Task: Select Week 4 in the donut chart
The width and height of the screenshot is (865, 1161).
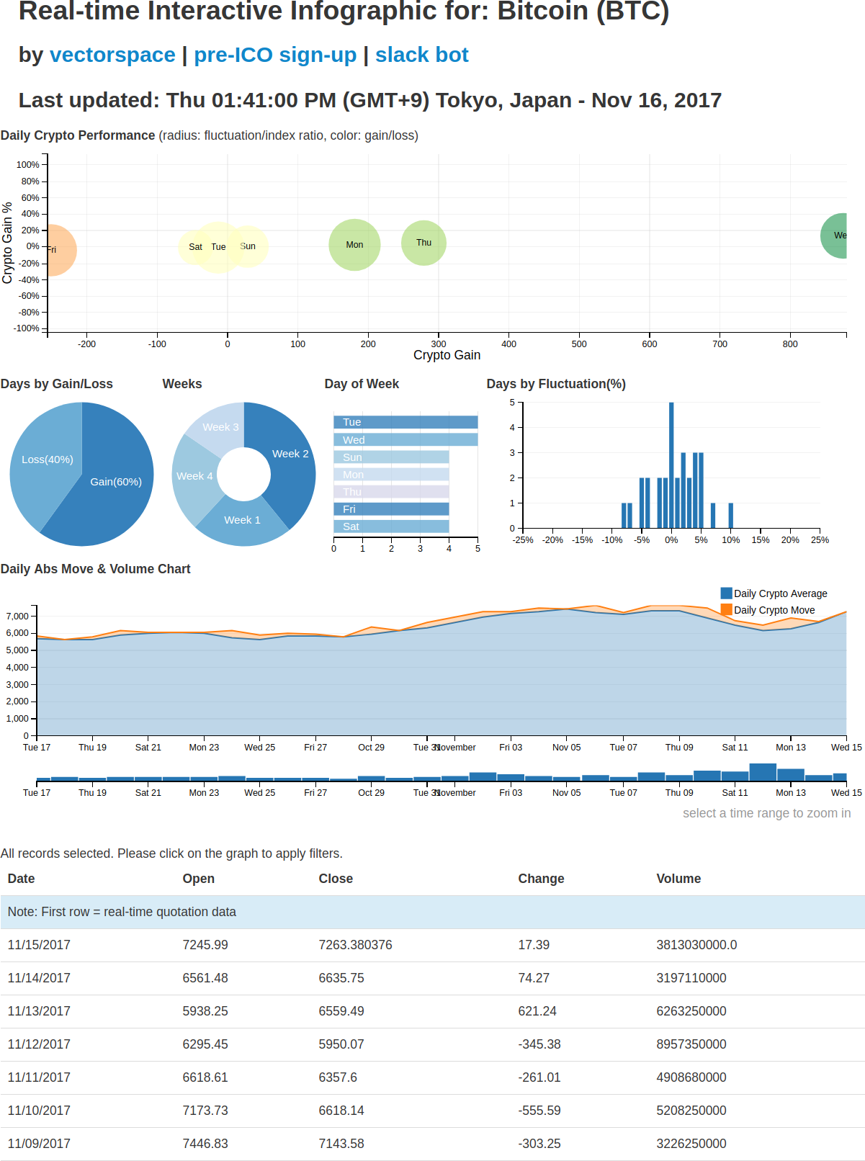Action: tap(194, 476)
